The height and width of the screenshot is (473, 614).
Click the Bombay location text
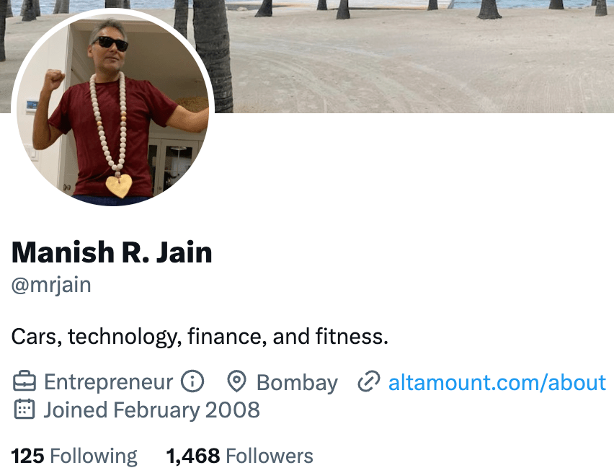297,383
